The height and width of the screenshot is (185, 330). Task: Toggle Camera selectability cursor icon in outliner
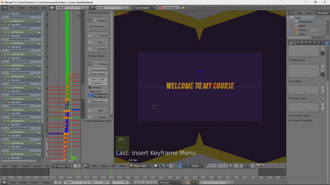(x=320, y=30)
